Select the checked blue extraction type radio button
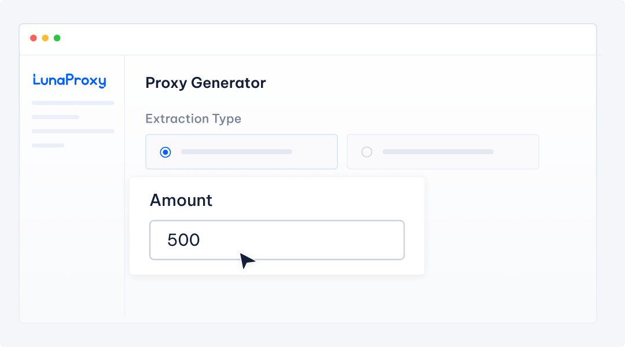Viewport: 625px width, 347px height. pos(166,152)
